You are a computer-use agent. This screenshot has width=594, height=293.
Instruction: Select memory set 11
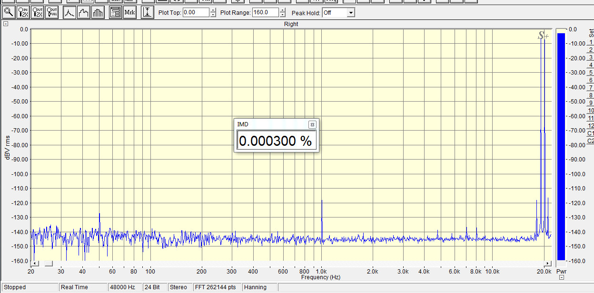tap(591, 119)
